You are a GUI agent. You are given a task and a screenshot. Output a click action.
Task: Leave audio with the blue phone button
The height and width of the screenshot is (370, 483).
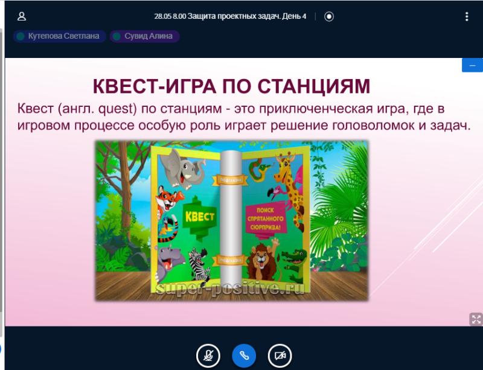[244, 356]
